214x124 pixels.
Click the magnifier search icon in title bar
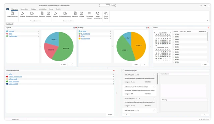coord(112,5)
